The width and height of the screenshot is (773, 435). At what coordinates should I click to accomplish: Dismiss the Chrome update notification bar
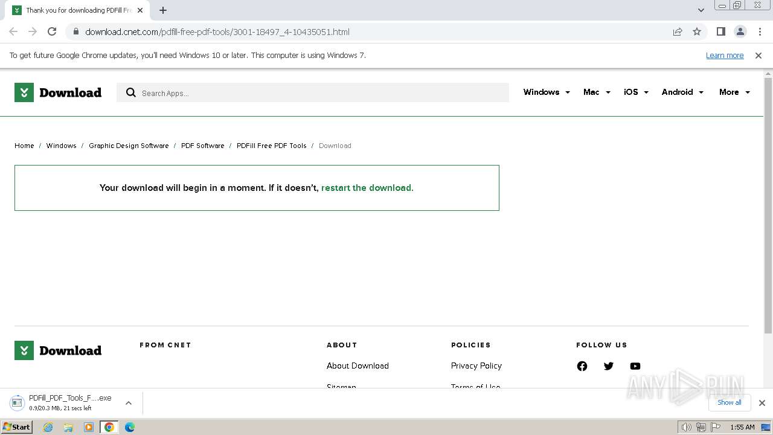point(759,55)
